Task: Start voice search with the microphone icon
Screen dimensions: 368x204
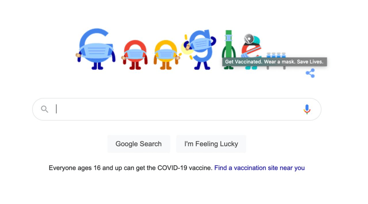Action: [307, 109]
